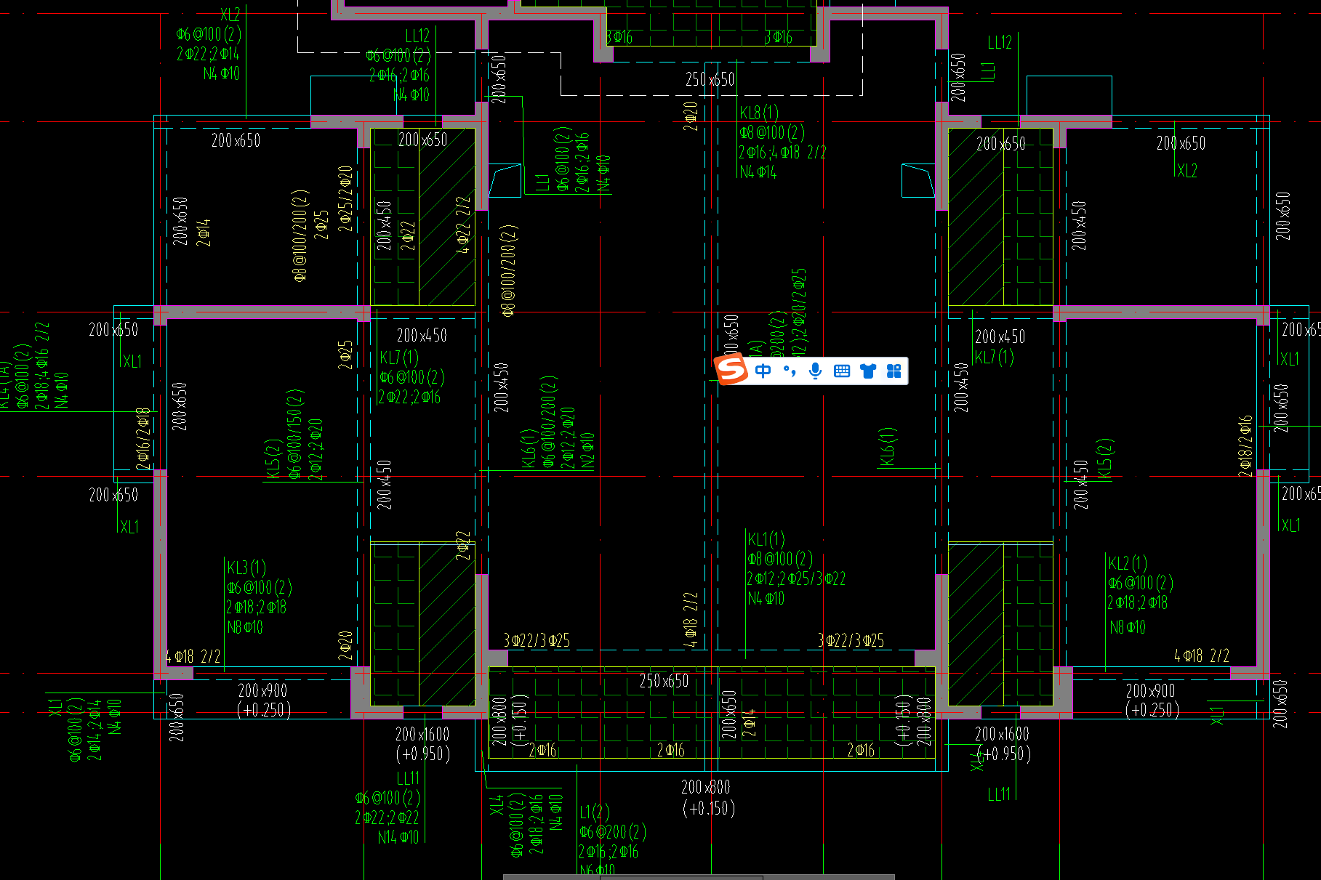Pick the 2Φ16;4Φ18 2/2 rebar text
1321x880 pixels.
coord(782,152)
